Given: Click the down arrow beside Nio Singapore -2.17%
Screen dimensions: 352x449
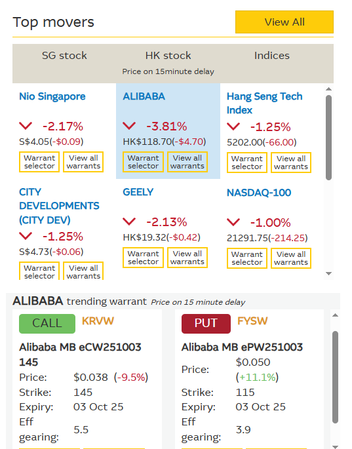Looking at the screenshot, I should click(x=26, y=126).
